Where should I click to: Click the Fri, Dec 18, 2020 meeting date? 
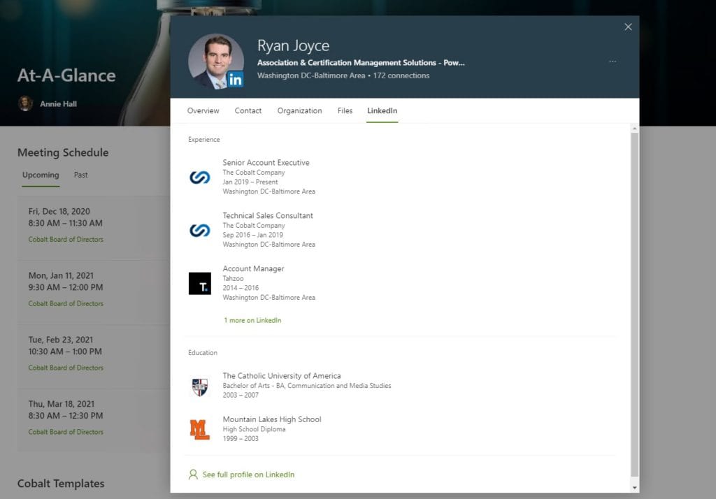(x=59, y=211)
